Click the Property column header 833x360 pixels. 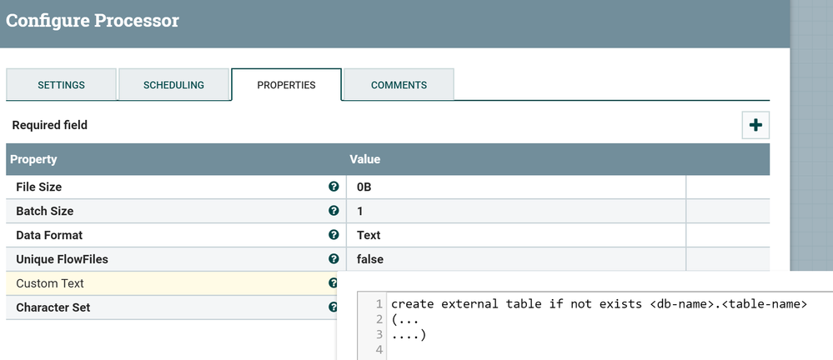33,158
